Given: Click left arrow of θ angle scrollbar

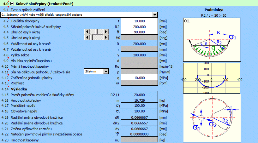Looking at the screenshot, I should tap(87, 31).
